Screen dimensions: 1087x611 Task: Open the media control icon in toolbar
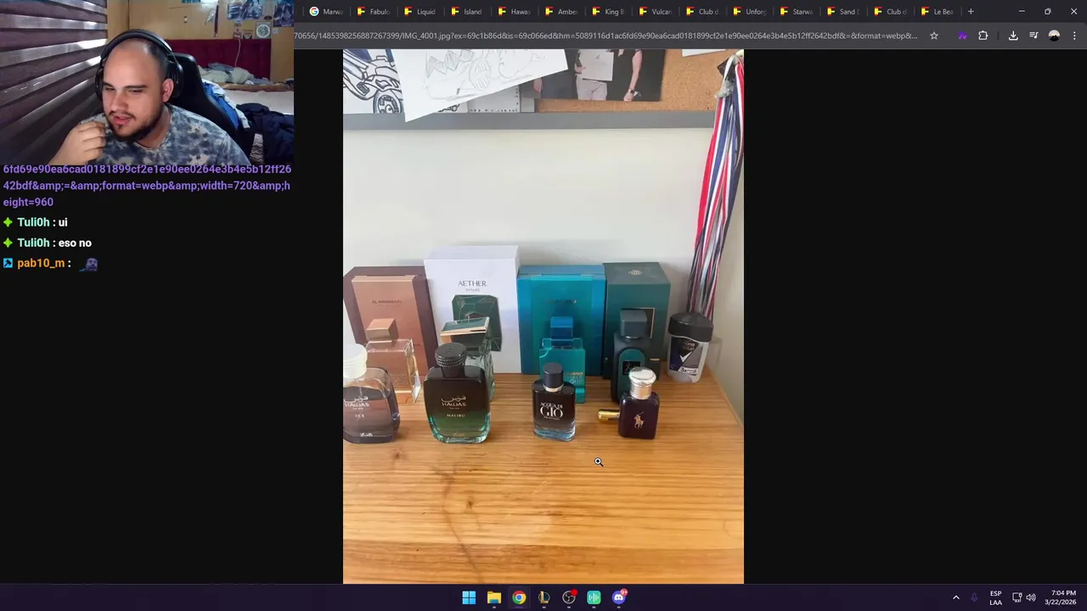[x=1033, y=36]
